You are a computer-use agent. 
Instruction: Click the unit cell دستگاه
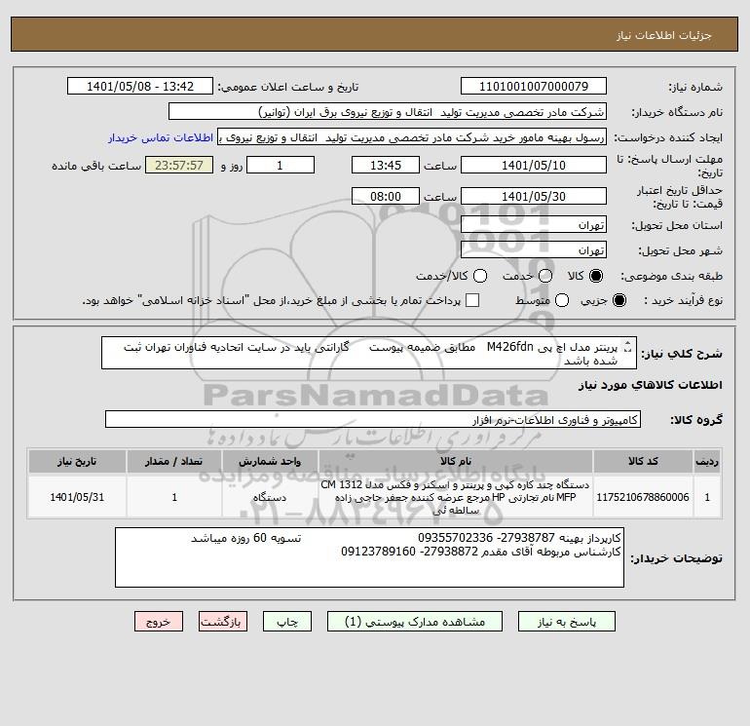tap(270, 497)
